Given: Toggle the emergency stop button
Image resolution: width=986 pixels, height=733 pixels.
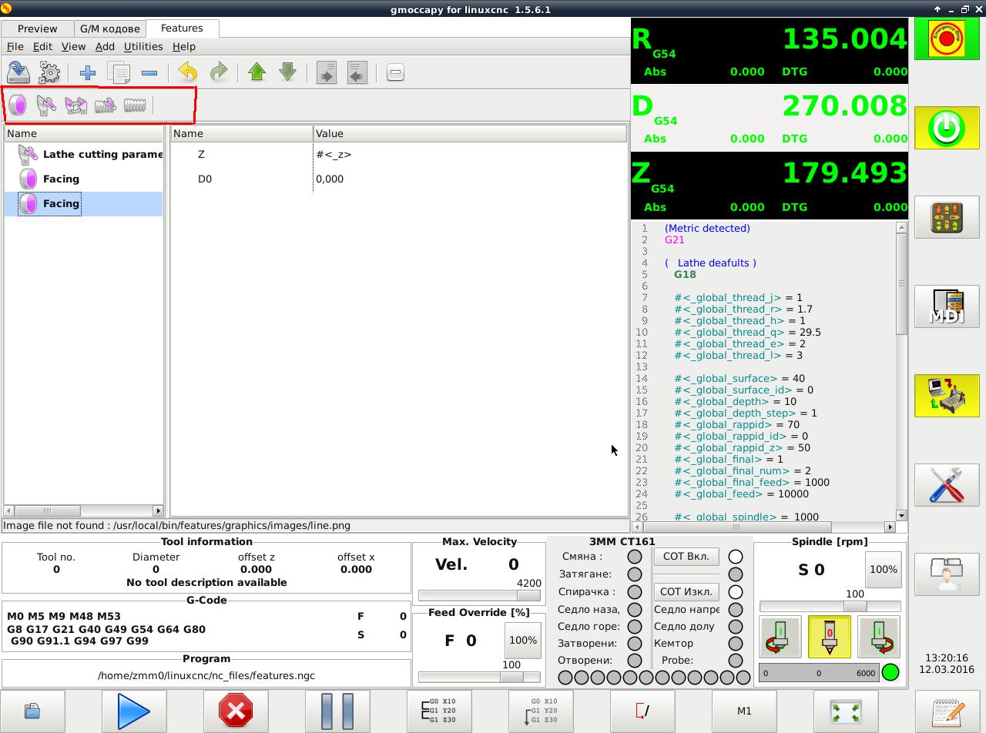Looking at the screenshot, I should tap(947, 38).
